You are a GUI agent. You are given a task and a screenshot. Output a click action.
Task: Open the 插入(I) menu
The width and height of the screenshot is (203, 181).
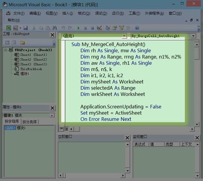tap(68, 13)
